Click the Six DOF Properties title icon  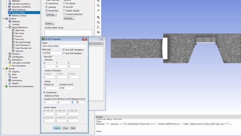click(43, 39)
